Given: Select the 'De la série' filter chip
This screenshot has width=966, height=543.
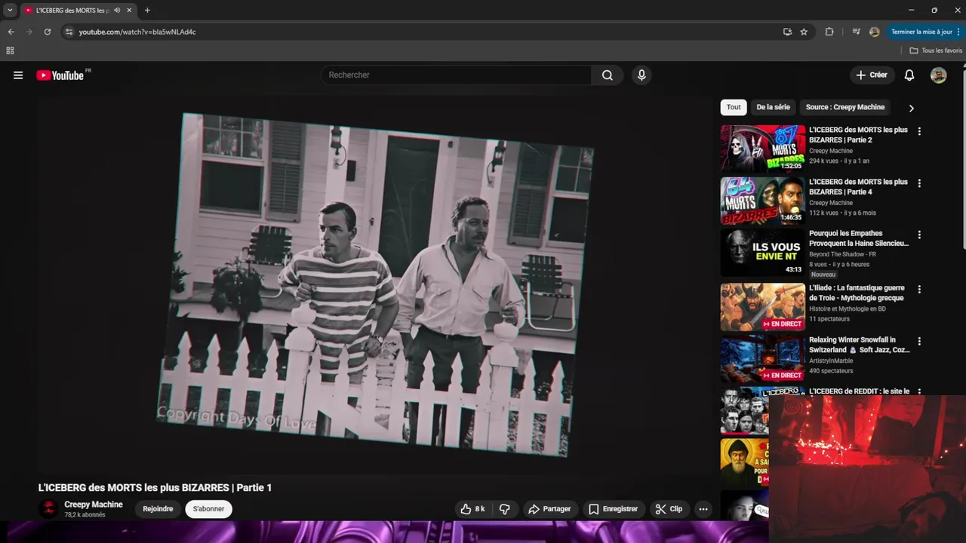Looking at the screenshot, I should (x=773, y=107).
